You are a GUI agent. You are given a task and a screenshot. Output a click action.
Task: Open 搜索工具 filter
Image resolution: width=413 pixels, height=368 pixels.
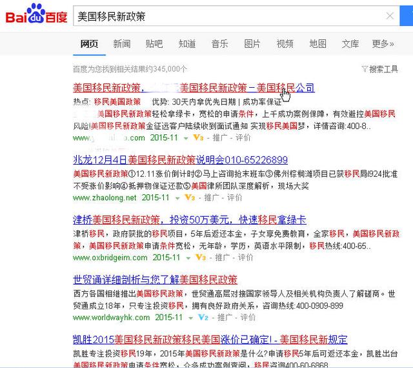point(379,69)
